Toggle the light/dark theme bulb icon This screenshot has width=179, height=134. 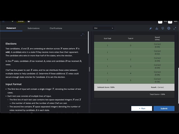pyautogui.click(x=29, y=21)
